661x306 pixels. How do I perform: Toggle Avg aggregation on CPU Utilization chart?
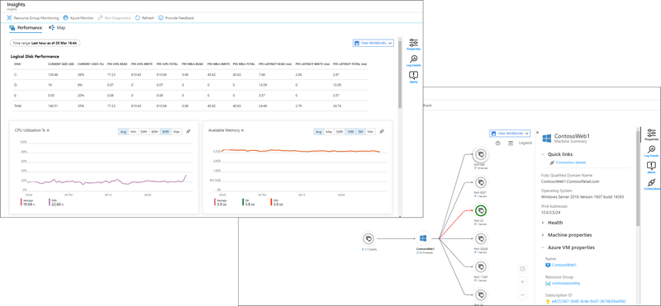pyautogui.click(x=123, y=132)
